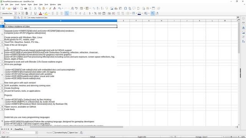Expand the formula bar
The height and width of the screenshot is (138, 246).
(x=238, y=18)
